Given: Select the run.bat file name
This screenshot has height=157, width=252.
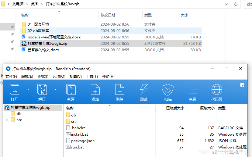Looking at the screenshot, I should point(78,147).
